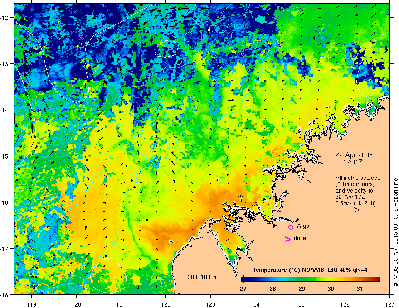Click the 'Temperature (°C) NOAA18_L3U 40% ql>=4' title
The image size is (399, 308).
pos(310,270)
